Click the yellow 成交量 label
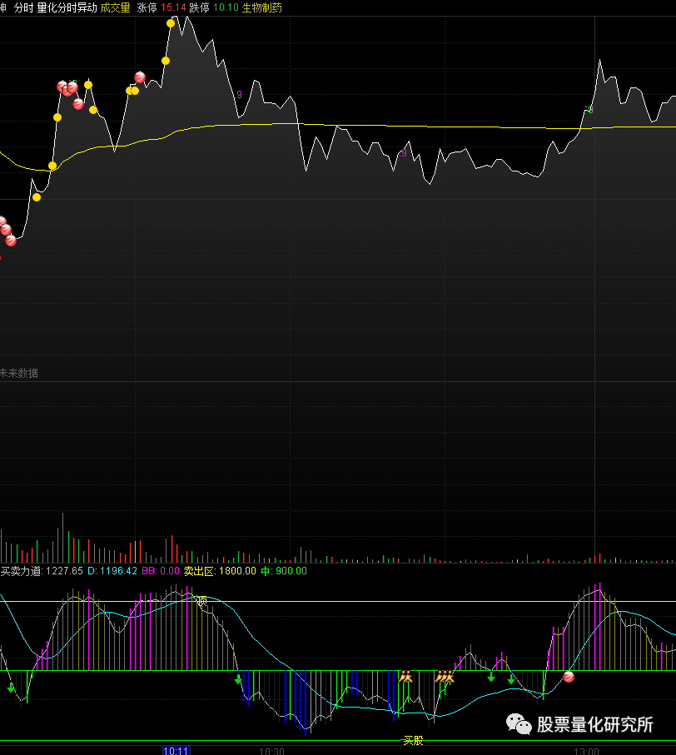Screen dimensions: 676x755 pos(115,7)
